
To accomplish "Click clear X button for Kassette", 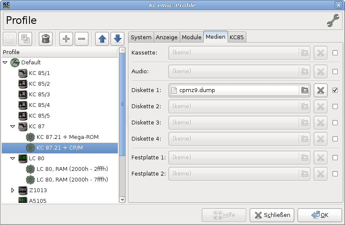I will pos(321,53).
